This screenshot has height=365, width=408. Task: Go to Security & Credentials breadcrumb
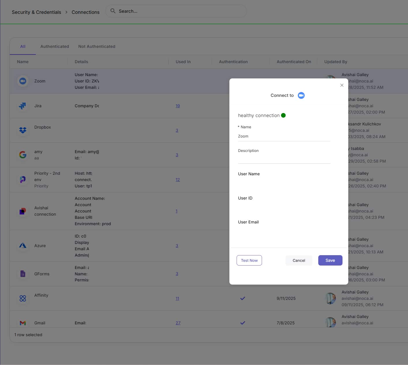point(36,12)
